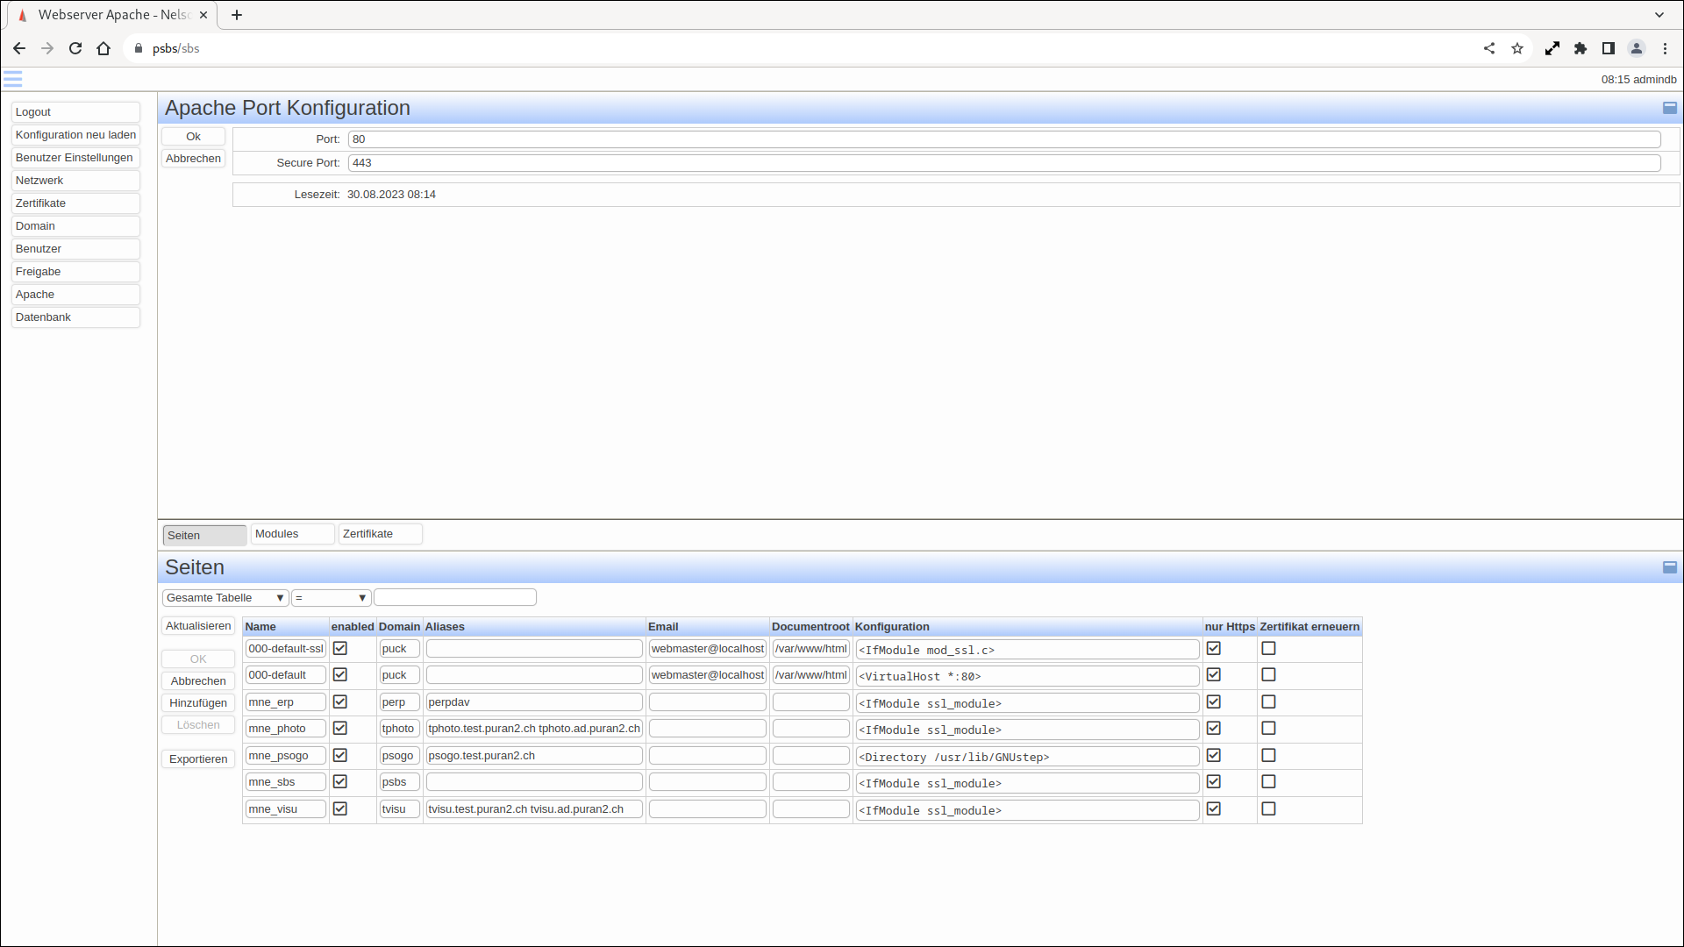The image size is (1684, 947).
Task: Click the browser home icon
Action: coord(103,49)
